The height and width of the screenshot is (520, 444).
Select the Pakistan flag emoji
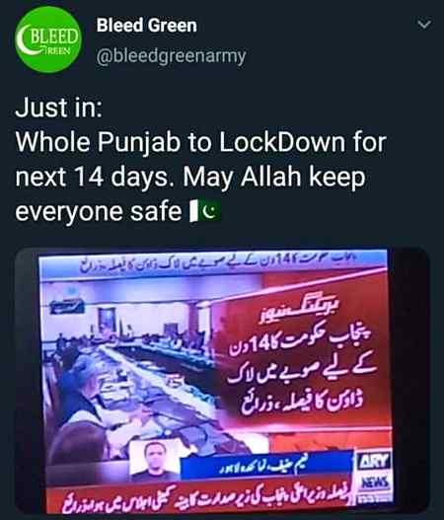coord(204,210)
